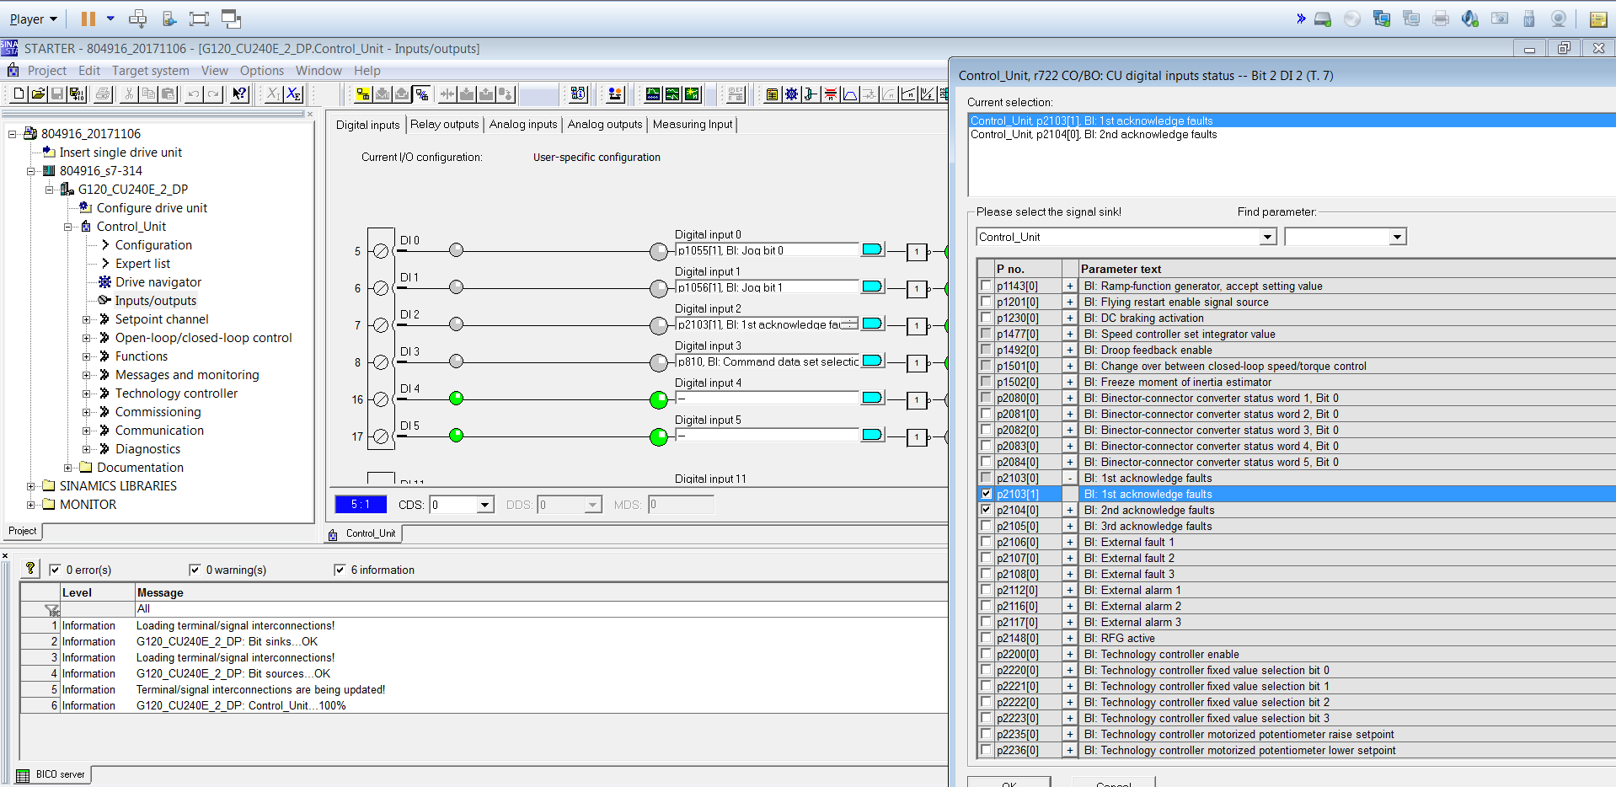Expand the Setpoint channel tree node
The image size is (1616, 787).
[86, 319]
